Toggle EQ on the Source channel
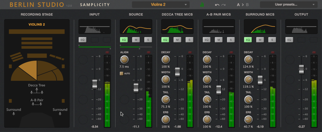Screen dimensions: 322x132 pos(124,40)
